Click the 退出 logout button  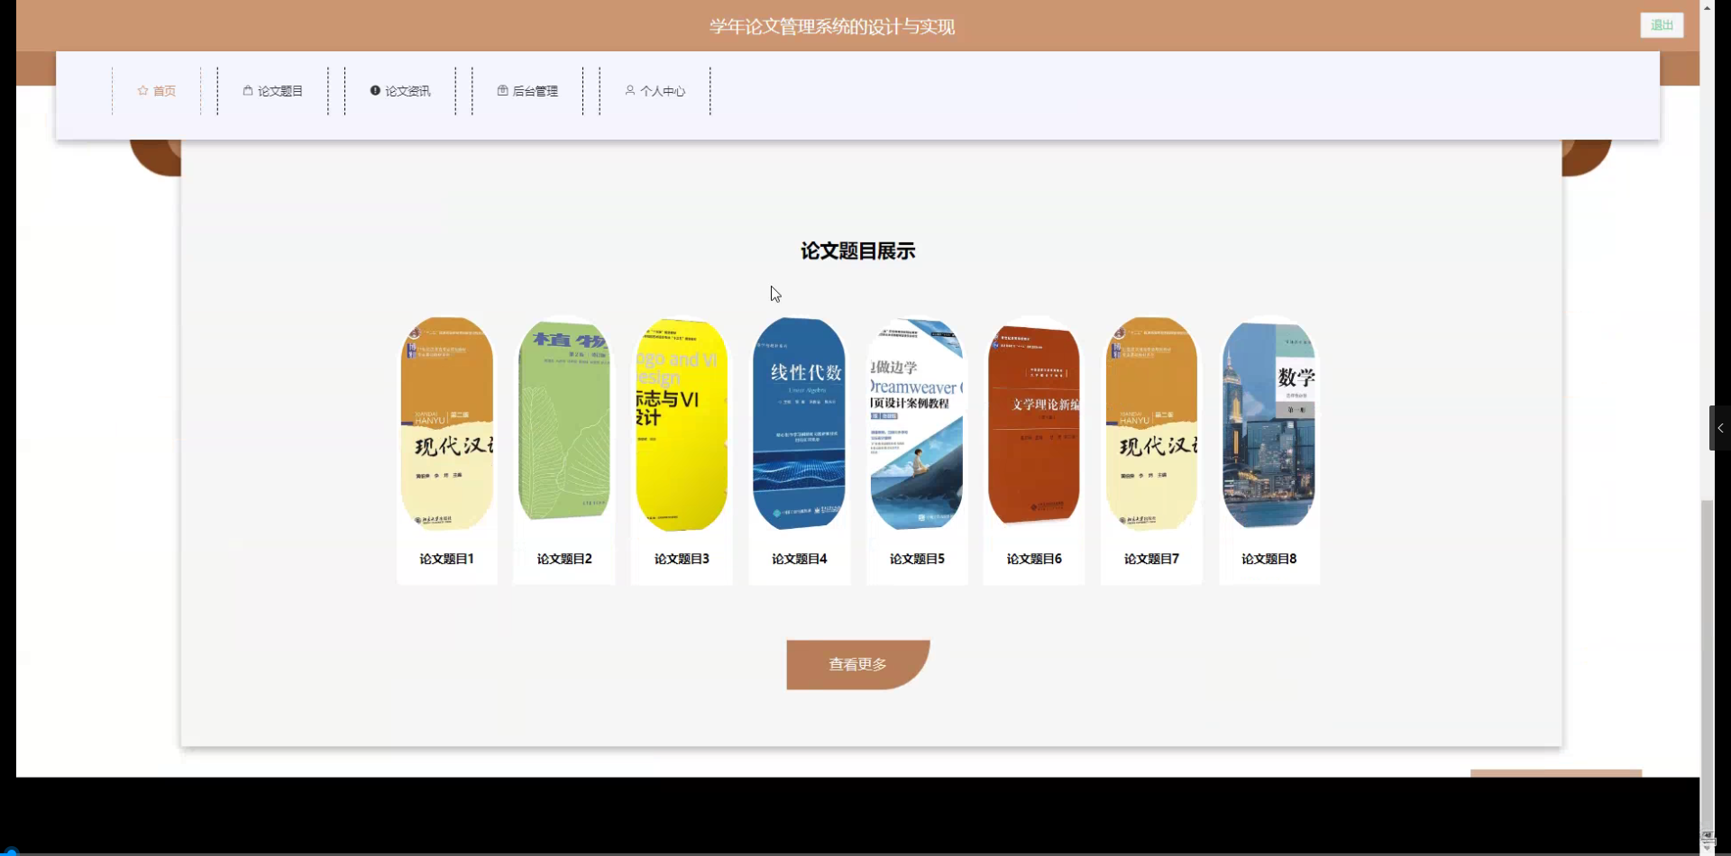tap(1662, 25)
